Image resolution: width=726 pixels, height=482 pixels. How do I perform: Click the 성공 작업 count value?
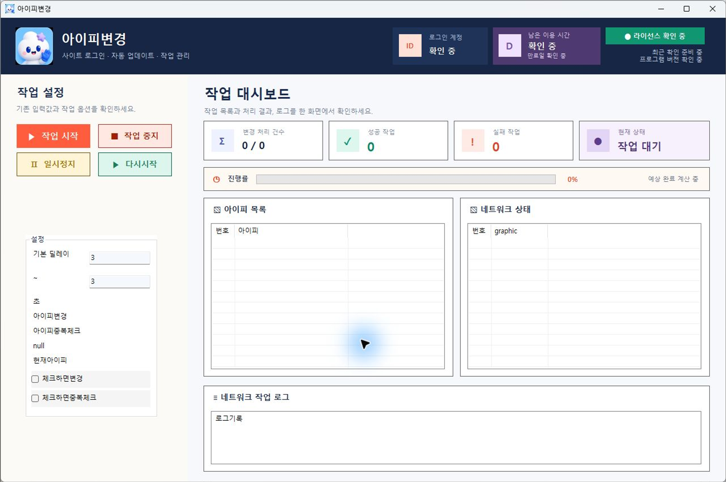371,147
